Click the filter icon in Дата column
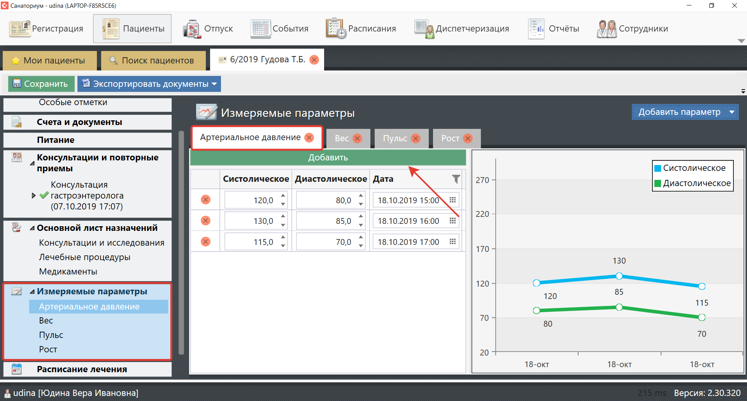Viewport: 747px width, 401px height. 456,179
